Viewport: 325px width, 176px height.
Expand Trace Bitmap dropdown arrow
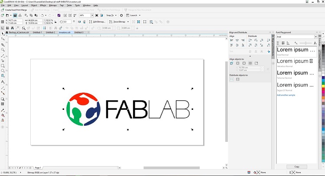coord(128,22)
